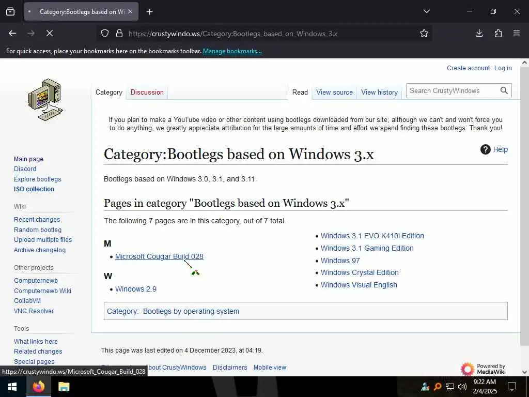
Task: Open the View history tab
Action: (379, 92)
